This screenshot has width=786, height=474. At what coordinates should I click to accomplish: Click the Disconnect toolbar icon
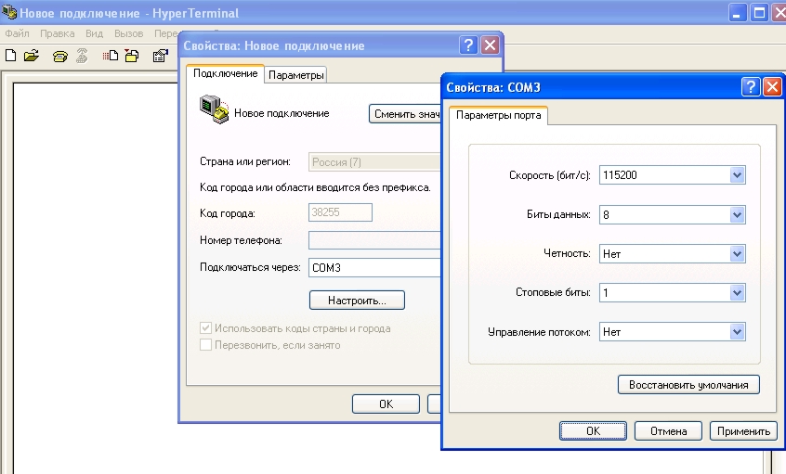pos(82,56)
